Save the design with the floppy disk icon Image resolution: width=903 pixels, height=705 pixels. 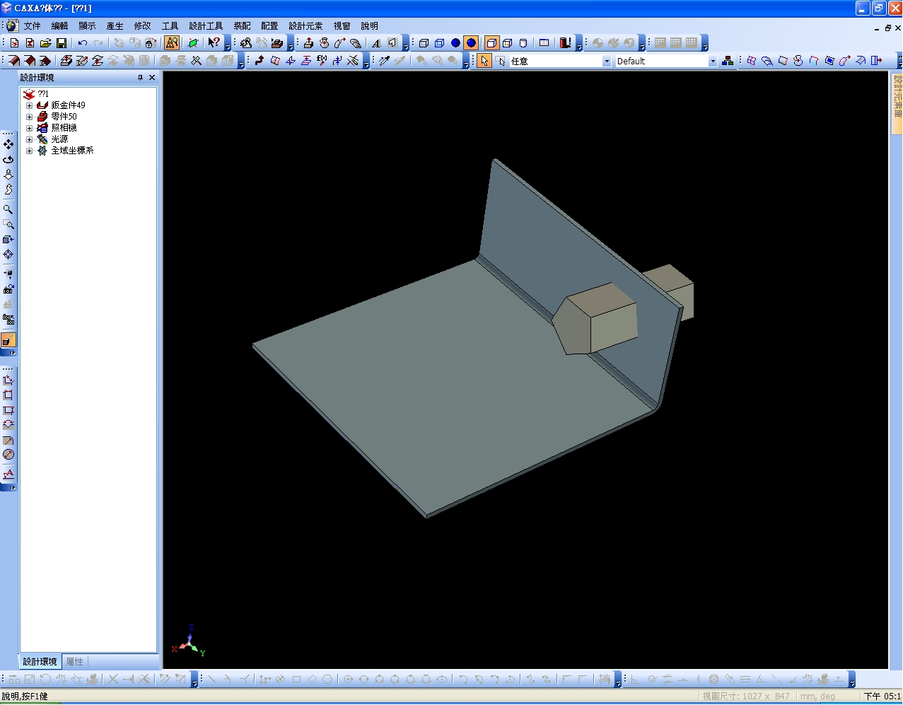click(62, 43)
